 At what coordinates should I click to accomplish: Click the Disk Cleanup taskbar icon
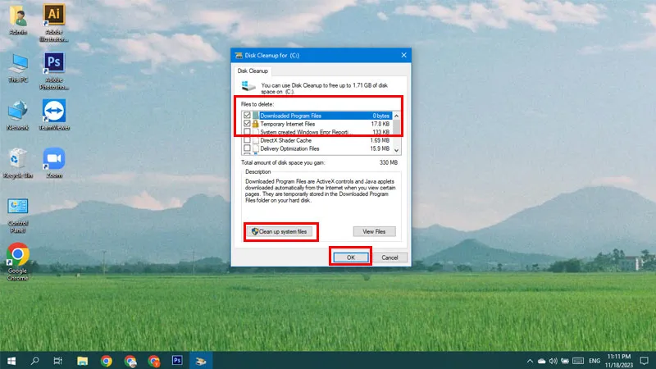(x=201, y=361)
